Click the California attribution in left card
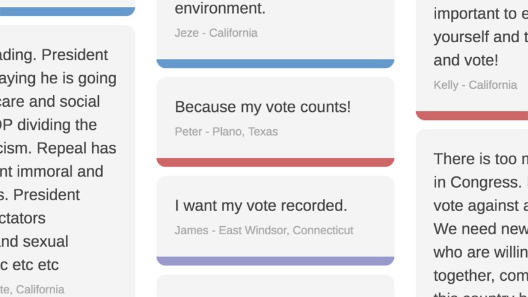The image size is (528, 297). (x=32, y=290)
